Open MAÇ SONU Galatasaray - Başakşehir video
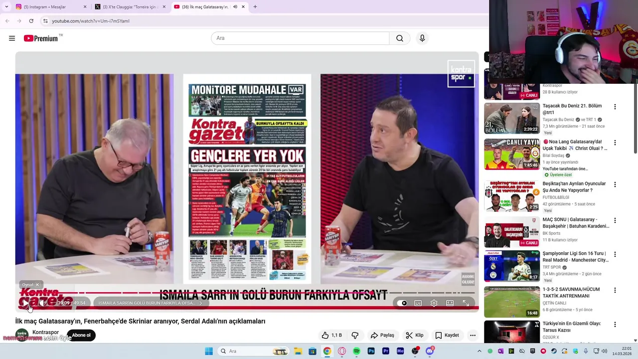Image resolution: width=638 pixels, height=359 pixels. 576,223
